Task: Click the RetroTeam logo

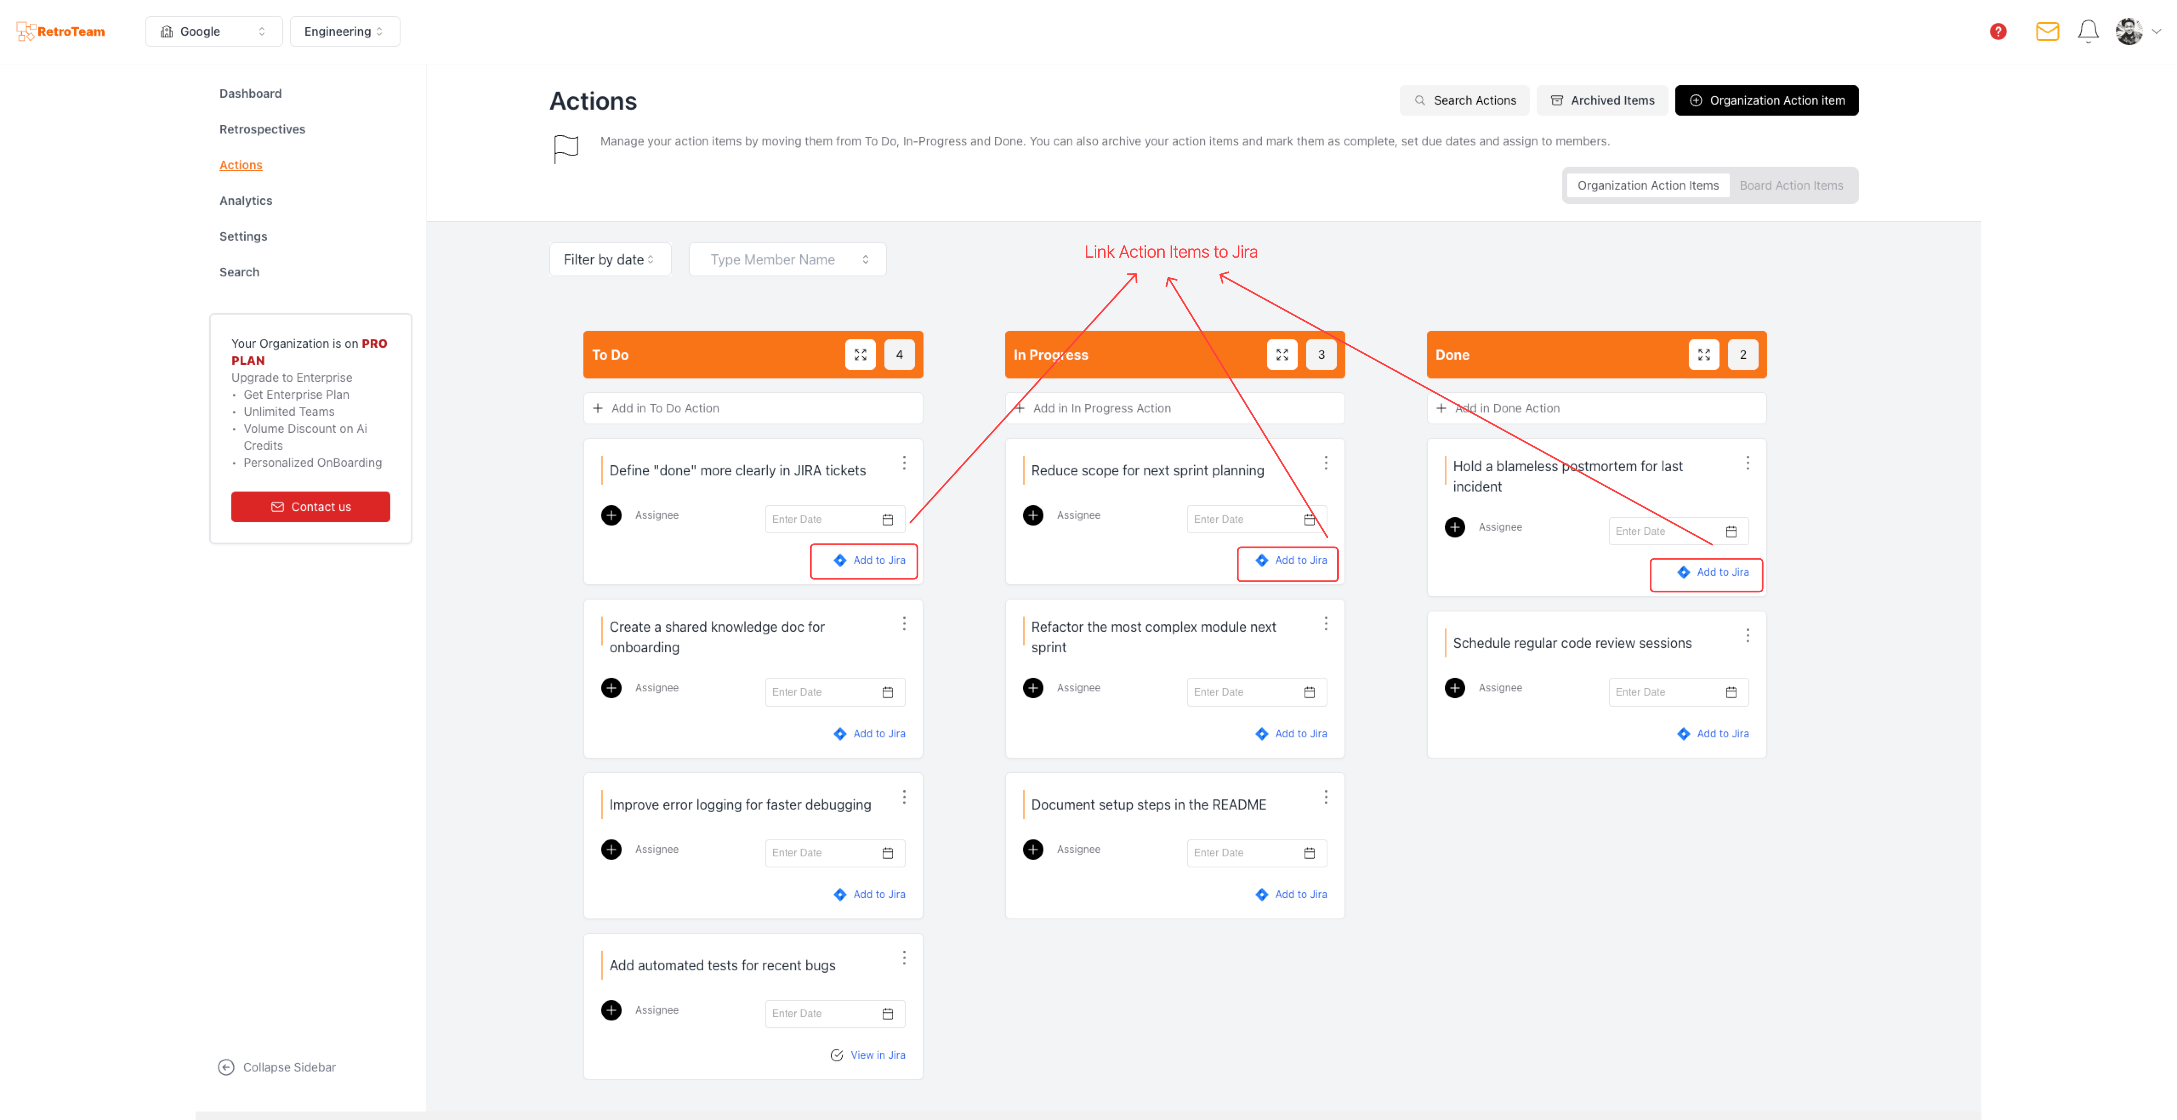Action: (x=61, y=31)
